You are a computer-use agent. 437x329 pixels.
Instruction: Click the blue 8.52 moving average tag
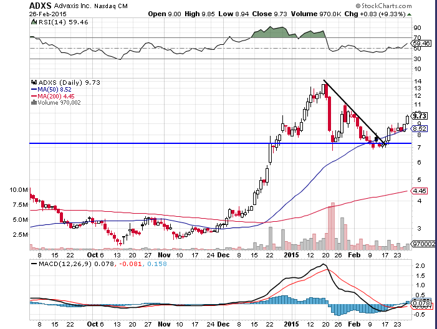coord(420,129)
